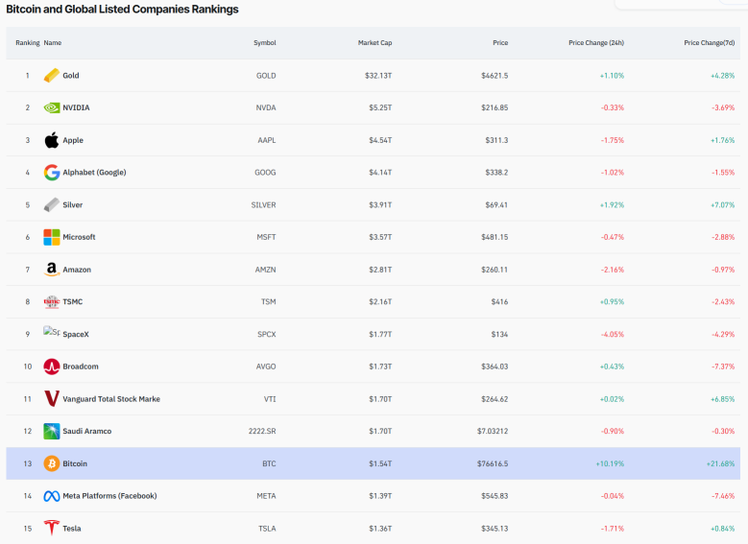
Task: Open the Bitcoin name link
Action: click(75, 463)
